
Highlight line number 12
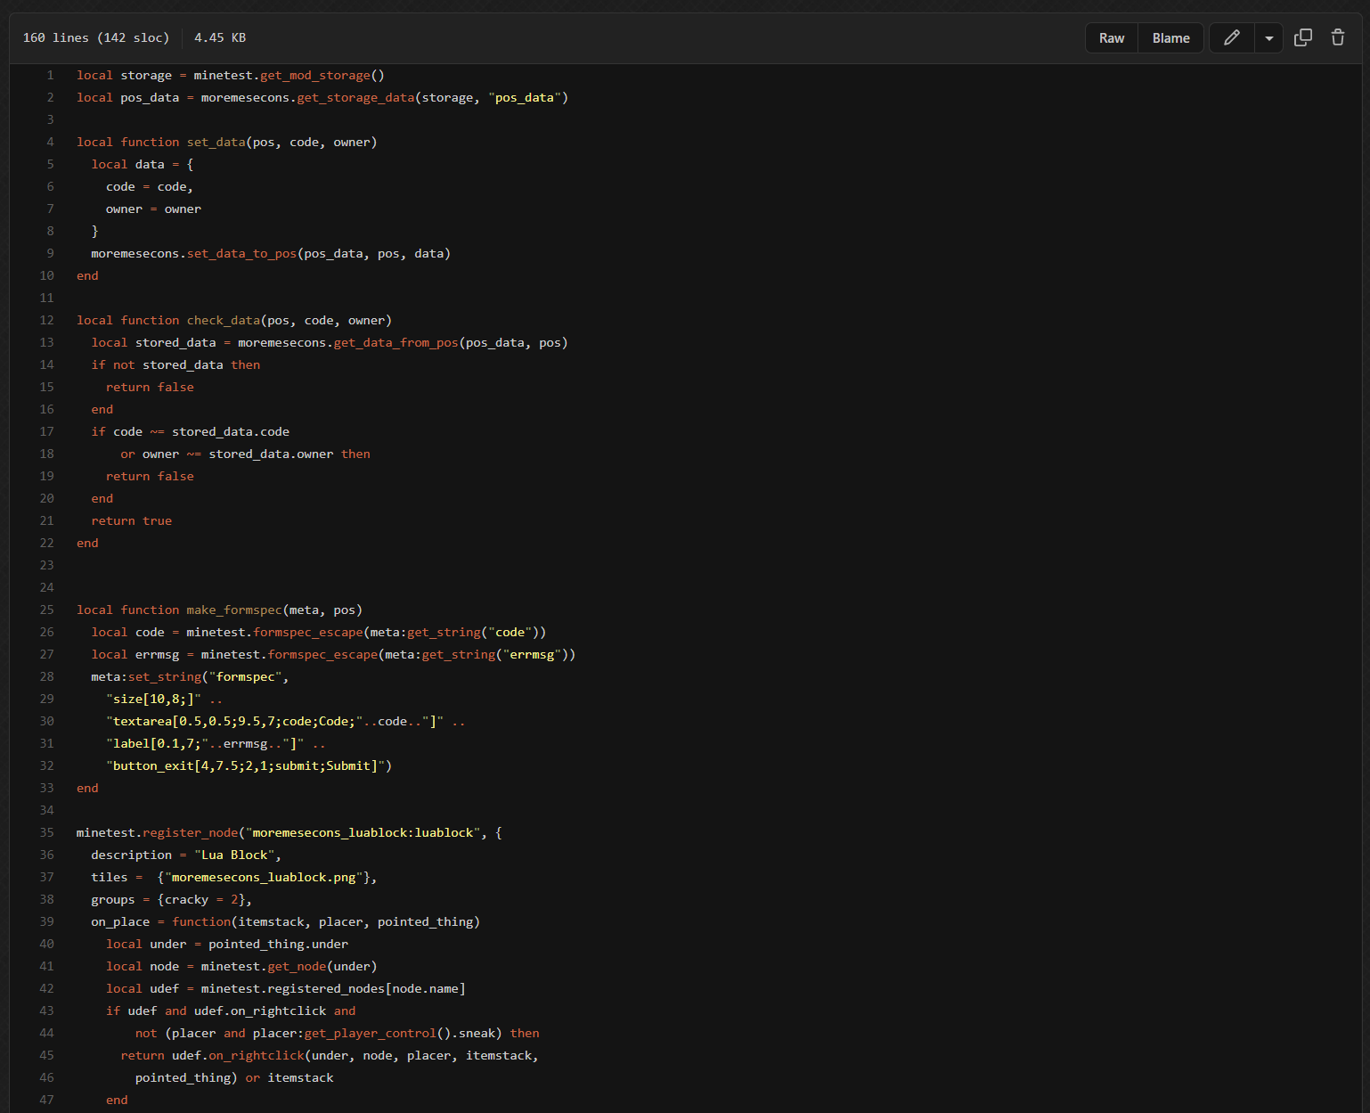[47, 321]
